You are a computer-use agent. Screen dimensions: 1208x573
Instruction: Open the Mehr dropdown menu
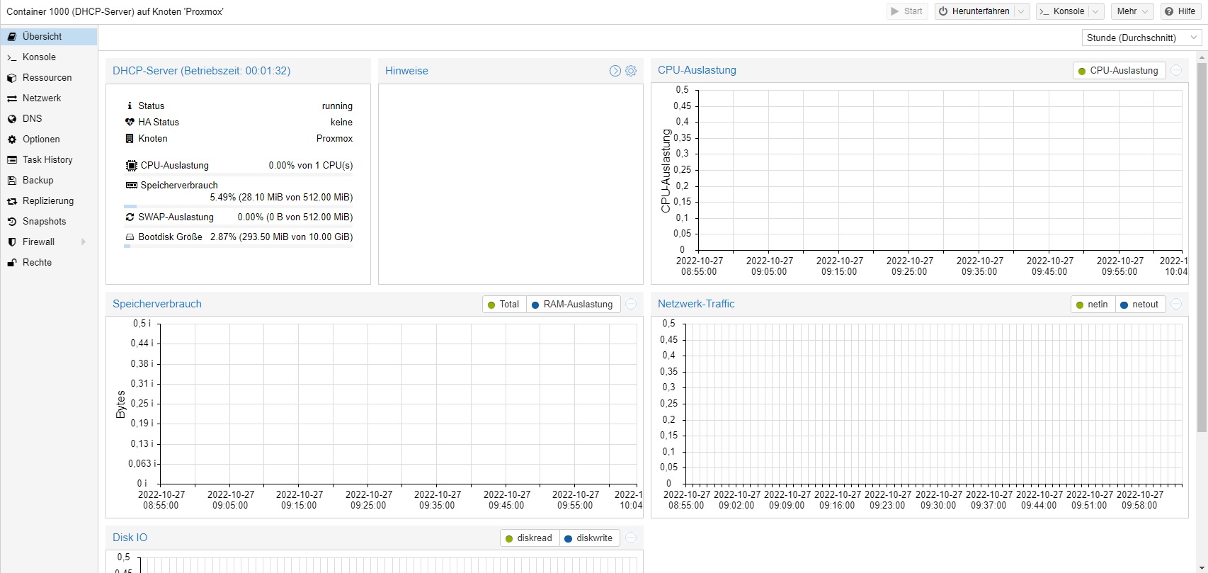pos(1132,11)
